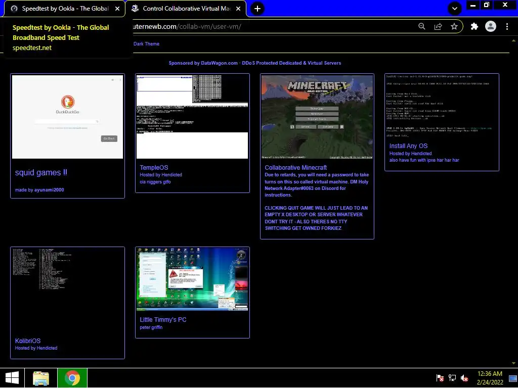Open the Action Center flag tray icon
The image size is (518, 388).
(x=440, y=378)
